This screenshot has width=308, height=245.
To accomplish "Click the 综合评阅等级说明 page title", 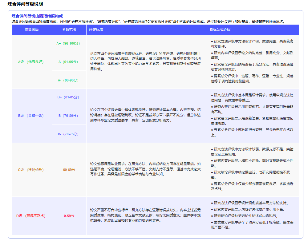I will [x=25, y=4].
